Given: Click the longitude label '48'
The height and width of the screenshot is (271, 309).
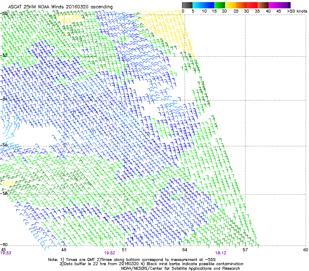Looking at the screenshot, I should [x=63, y=250].
